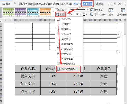Click the cell containing 30*30
127x104 pixels.
click(78, 92)
